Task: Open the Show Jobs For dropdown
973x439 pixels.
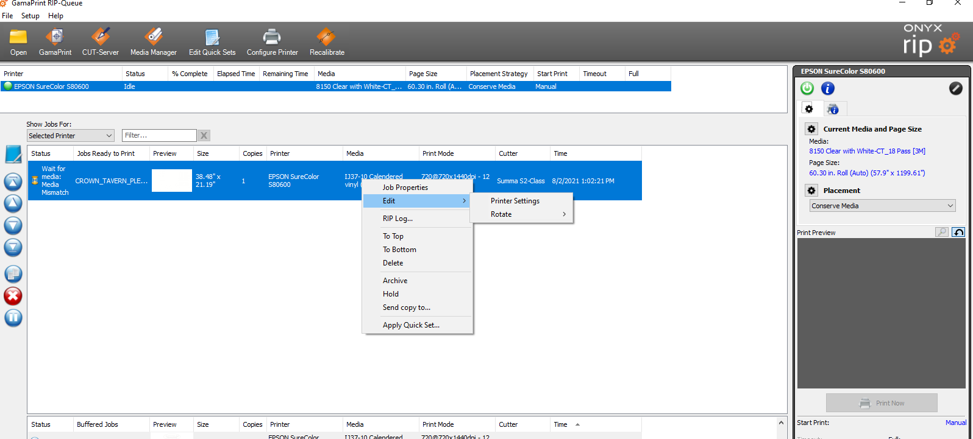Action: 71,136
